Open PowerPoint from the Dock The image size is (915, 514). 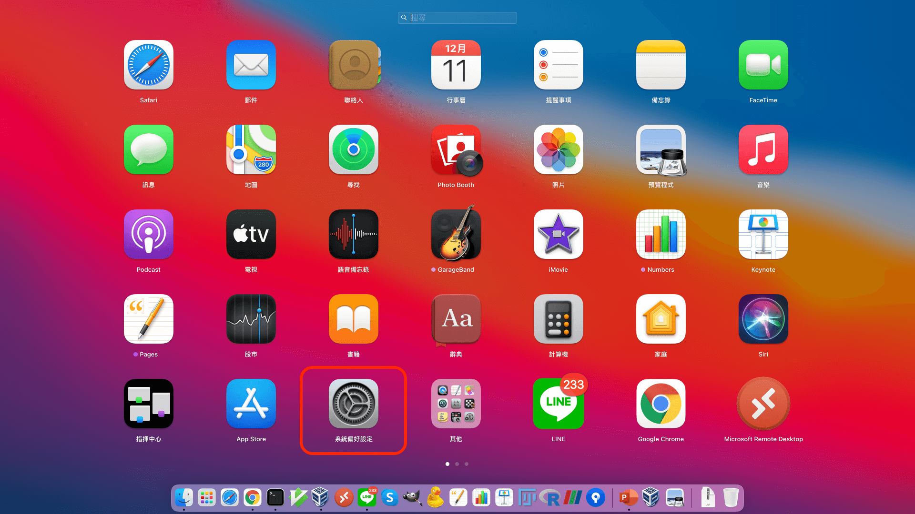click(x=629, y=498)
